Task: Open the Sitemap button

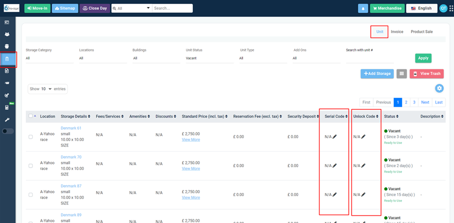Action: tap(65, 9)
